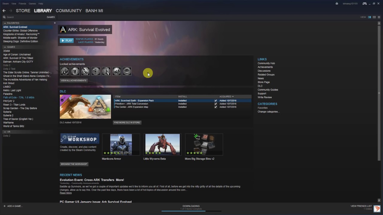Select Counter-Strike: Global Offensive in list
Image resolution: width=383 pixels, height=215 pixels.
(20, 30)
